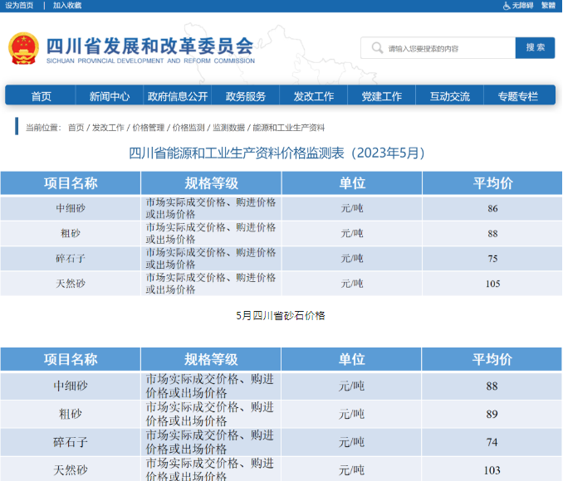The width and height of the screenshot is (563, 481).
Task: Click 设为首页 in the top bar
Action: (x=19, y=6)
